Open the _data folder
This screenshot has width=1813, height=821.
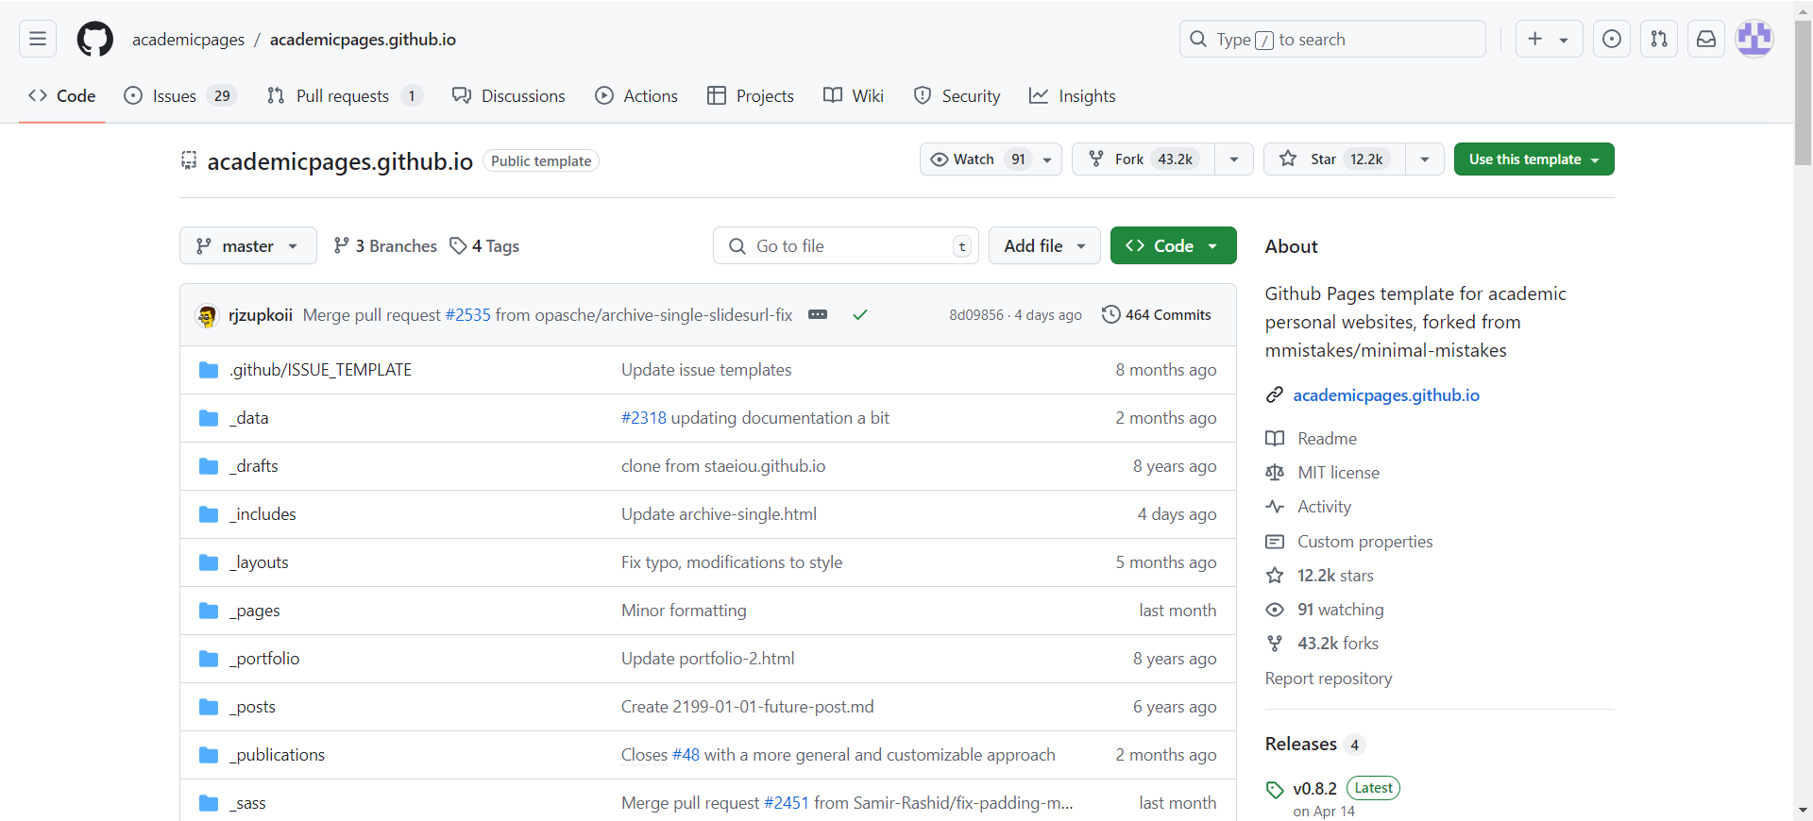pos(248,417)
